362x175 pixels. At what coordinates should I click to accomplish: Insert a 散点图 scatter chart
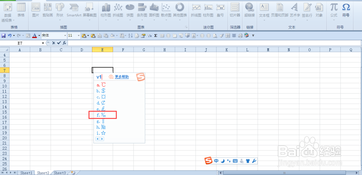point(166,12)
